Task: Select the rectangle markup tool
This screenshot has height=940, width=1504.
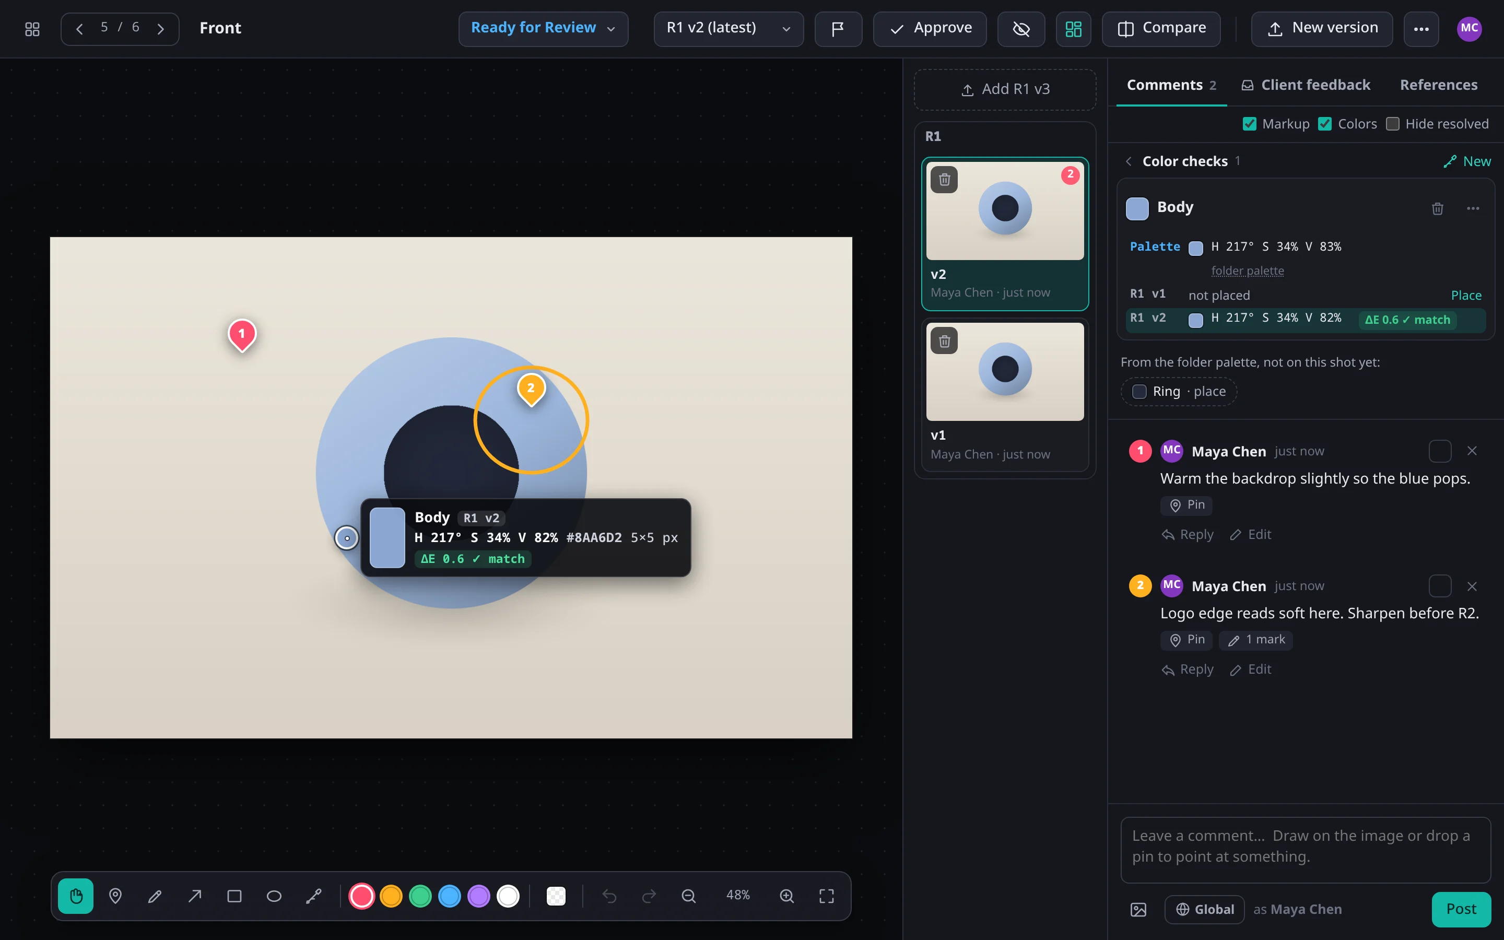Action: coord(234,896)
